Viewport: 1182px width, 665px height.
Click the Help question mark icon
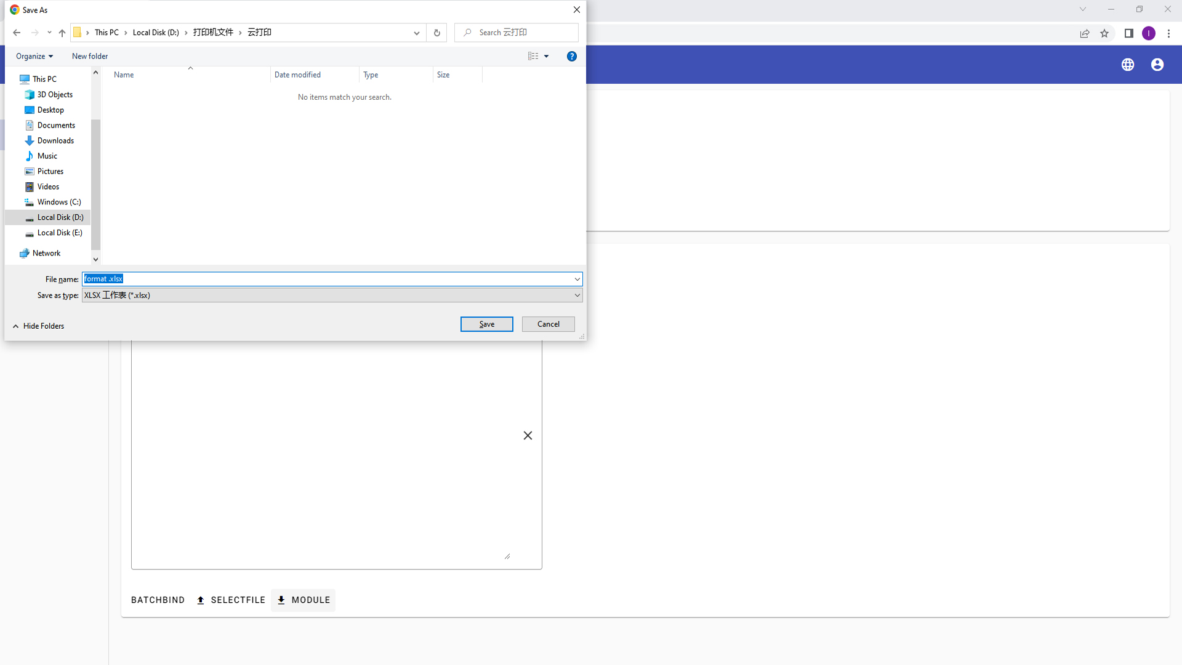(x=571, y=56)
